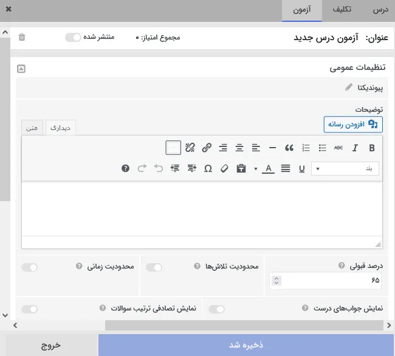Viewport: 395px width, 356px height.
Task: Align text left
Action: point(256,148)
